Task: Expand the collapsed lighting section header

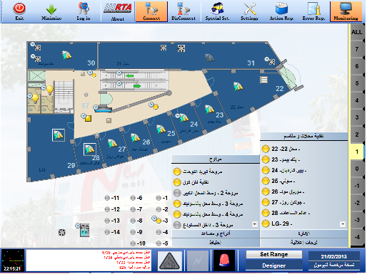Action: [x=303, y=233]
